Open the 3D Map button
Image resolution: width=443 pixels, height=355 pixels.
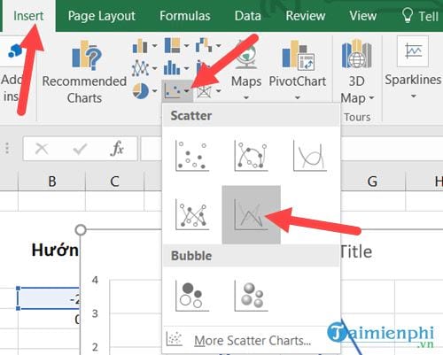point(357,73)
